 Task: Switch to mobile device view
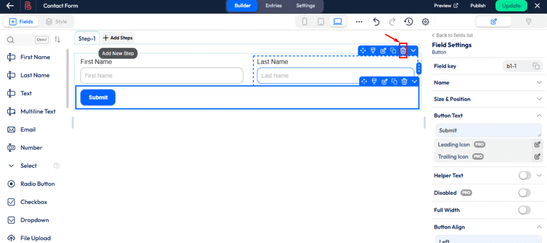coord(304,22)
